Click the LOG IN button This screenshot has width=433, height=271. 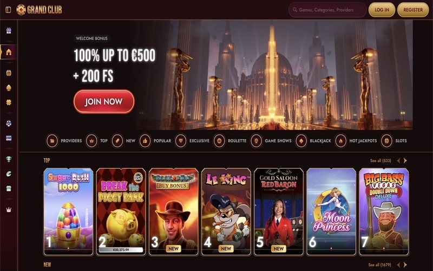[x=382, y=10]
